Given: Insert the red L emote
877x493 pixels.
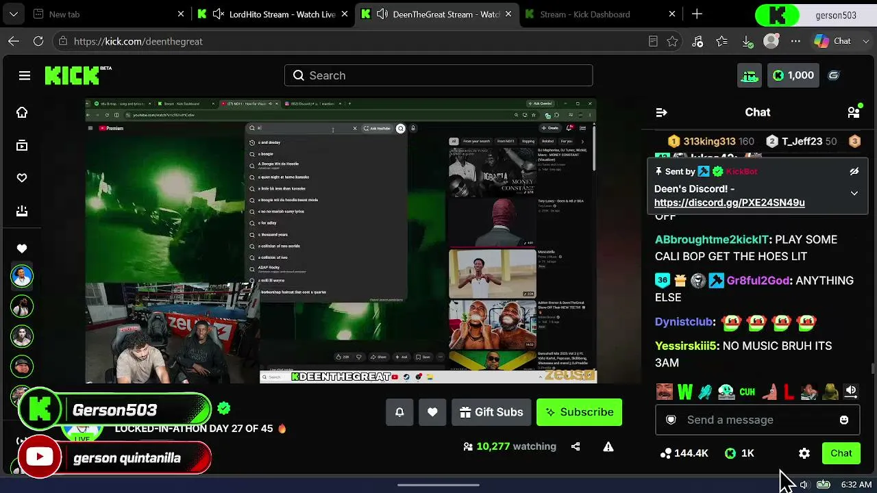Looking at the screenshot, I should (789, 392).
